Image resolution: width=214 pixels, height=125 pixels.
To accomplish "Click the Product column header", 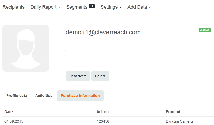I will (173, 112).
